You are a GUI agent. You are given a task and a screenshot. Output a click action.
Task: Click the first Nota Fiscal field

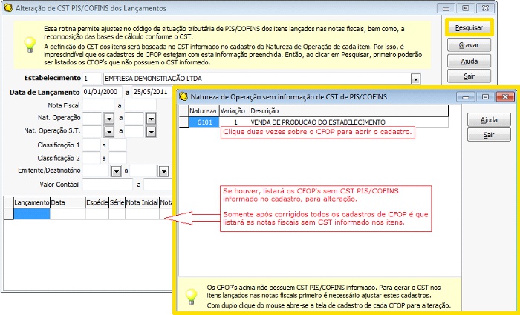(98, 105)
